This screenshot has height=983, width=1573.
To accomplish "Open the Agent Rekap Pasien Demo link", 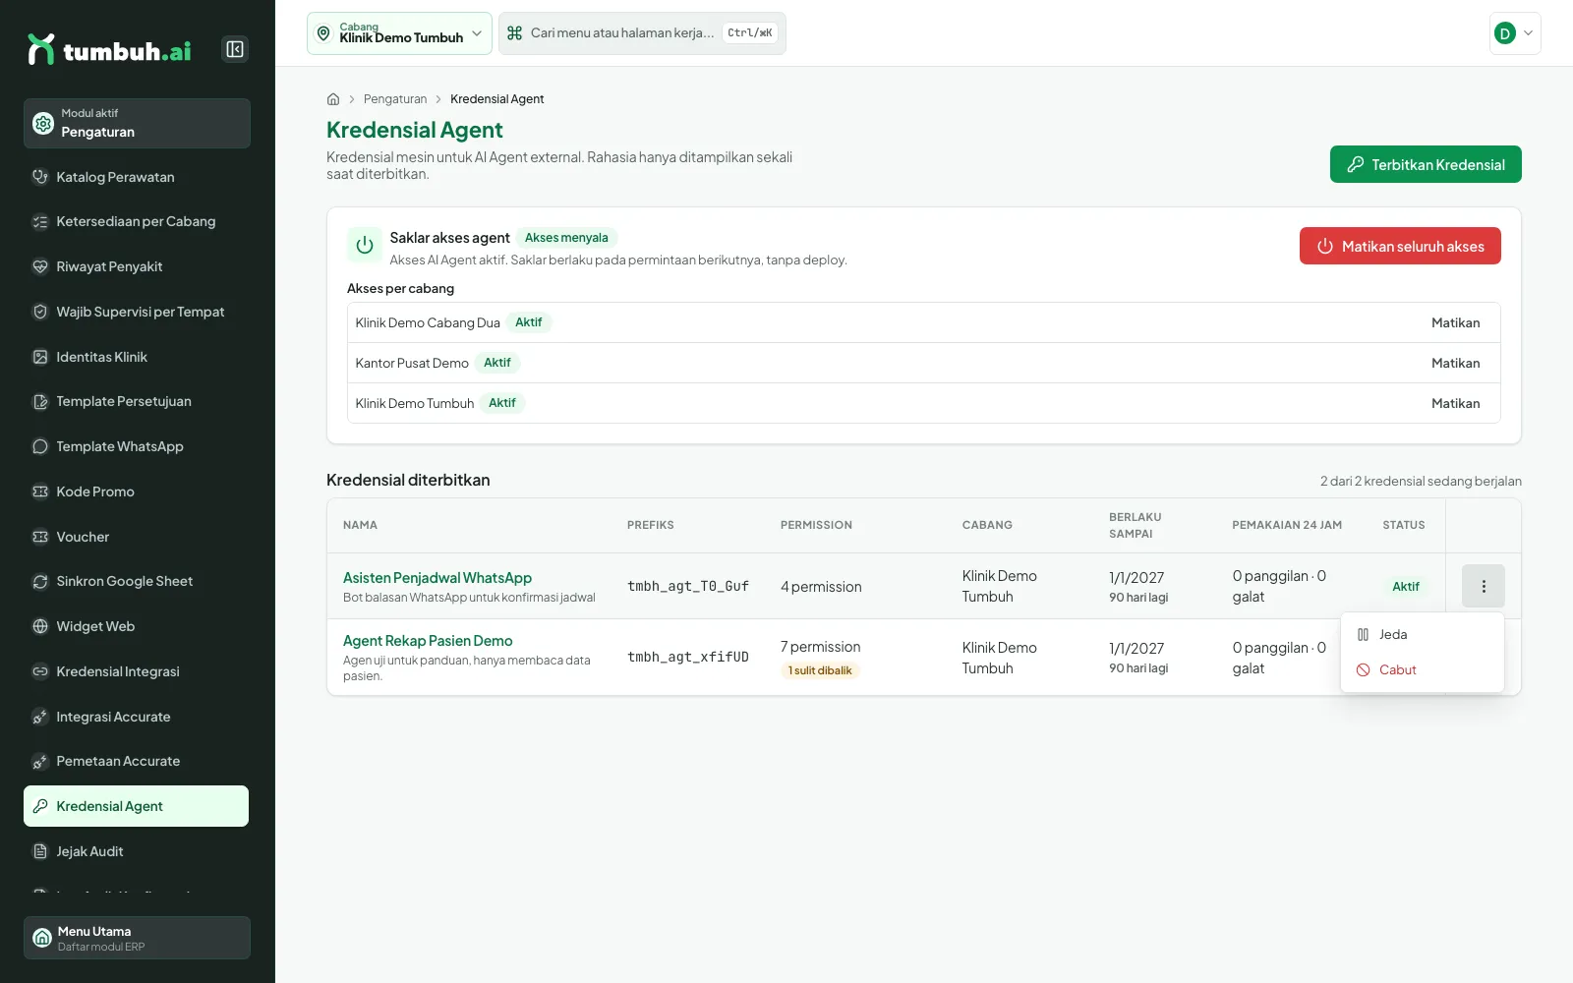I will (x=428, y=641).
